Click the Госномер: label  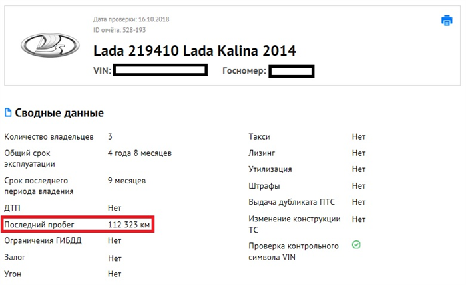(244, 71)
